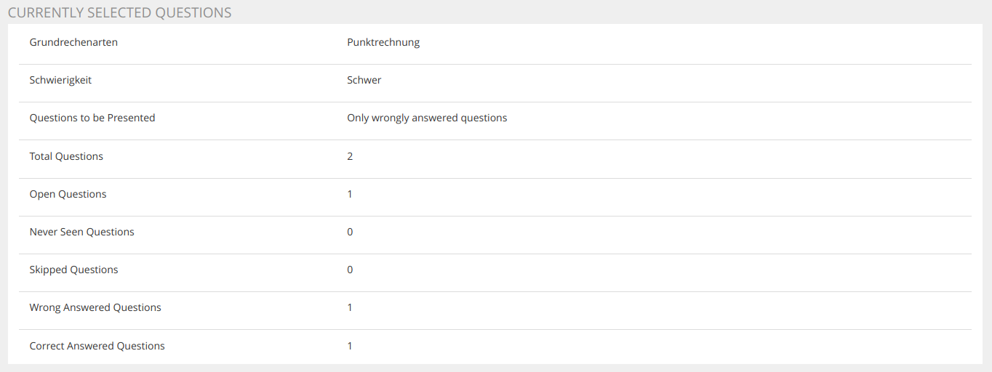Click the count value beside Skipped Questions
992x372 pixels.
pyautogui.click(x=350, y=270)
